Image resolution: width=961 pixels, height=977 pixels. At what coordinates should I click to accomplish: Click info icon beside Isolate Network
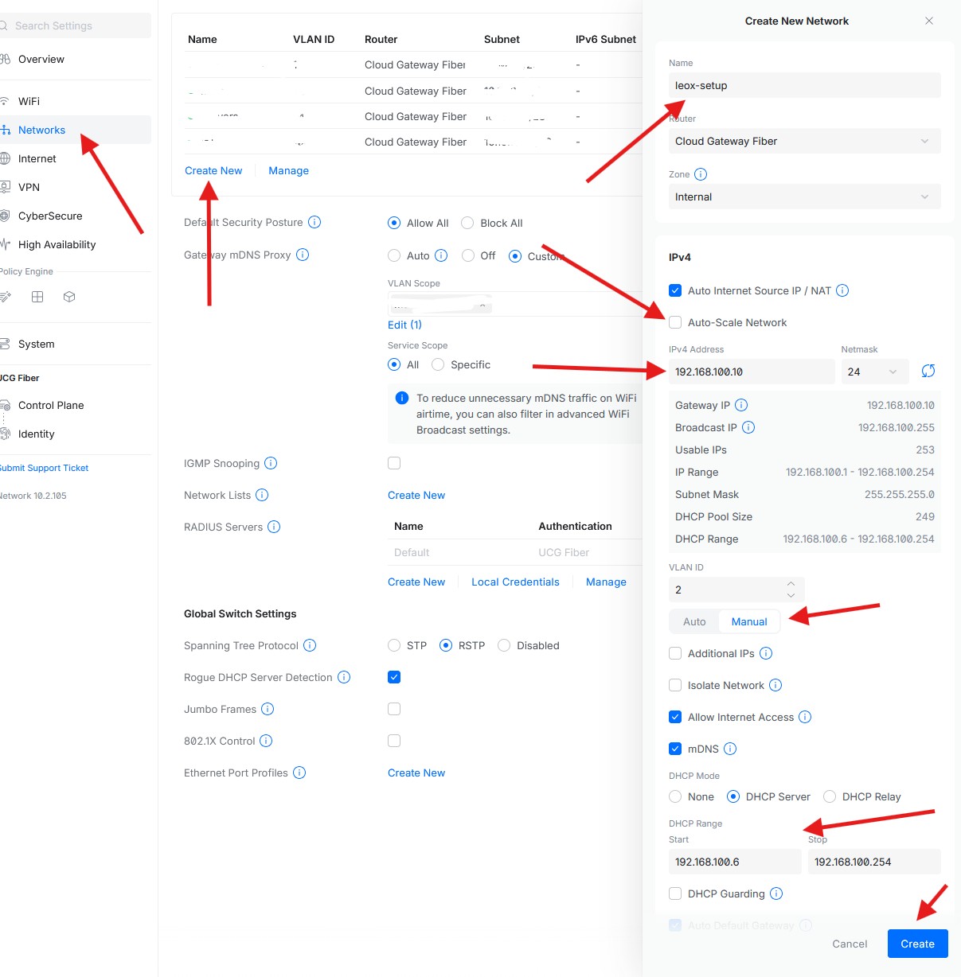coord(775,685)
